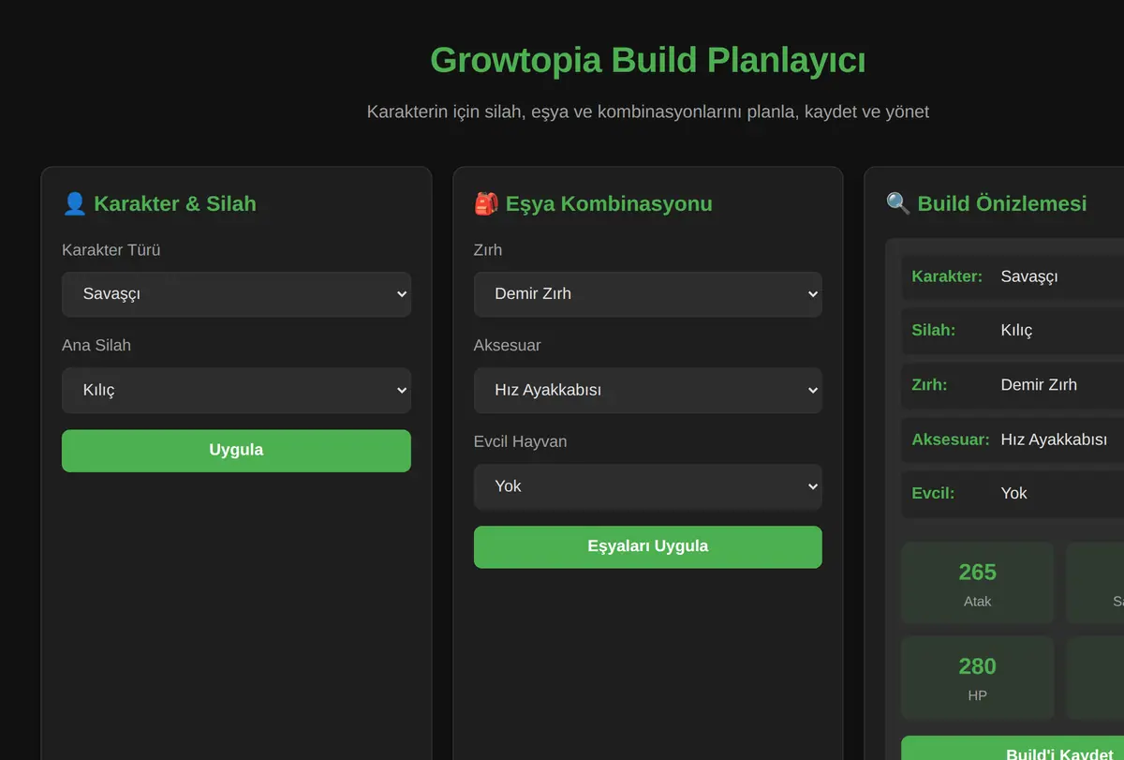The height and width of the screenshot is (760, 1124).
Task: Click the Evcil: Yok preview row
Action: [1013, 493]
